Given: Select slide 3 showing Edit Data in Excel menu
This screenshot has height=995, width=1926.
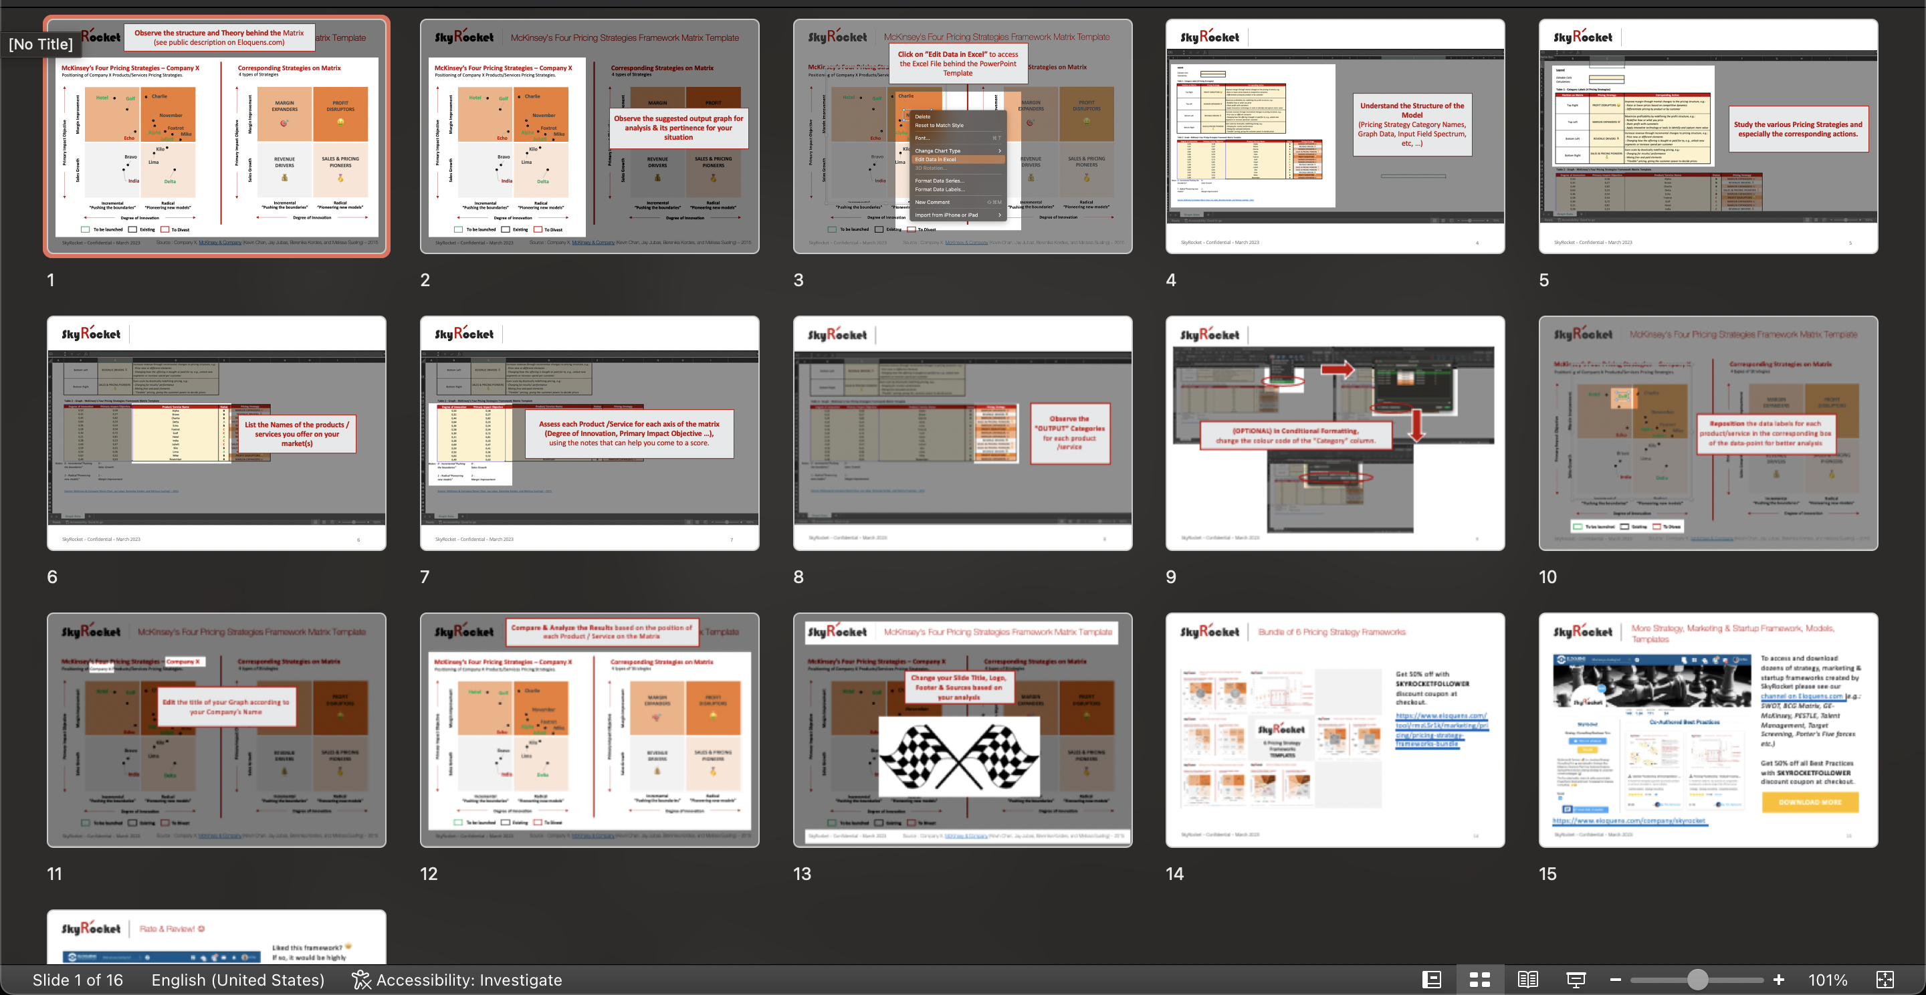Looking at the screenshot, I should pos(963,136).
